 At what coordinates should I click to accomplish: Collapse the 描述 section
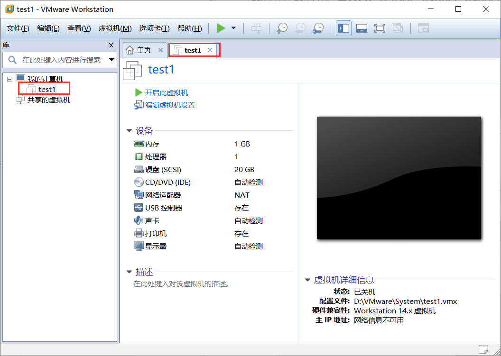click(129, 272)
